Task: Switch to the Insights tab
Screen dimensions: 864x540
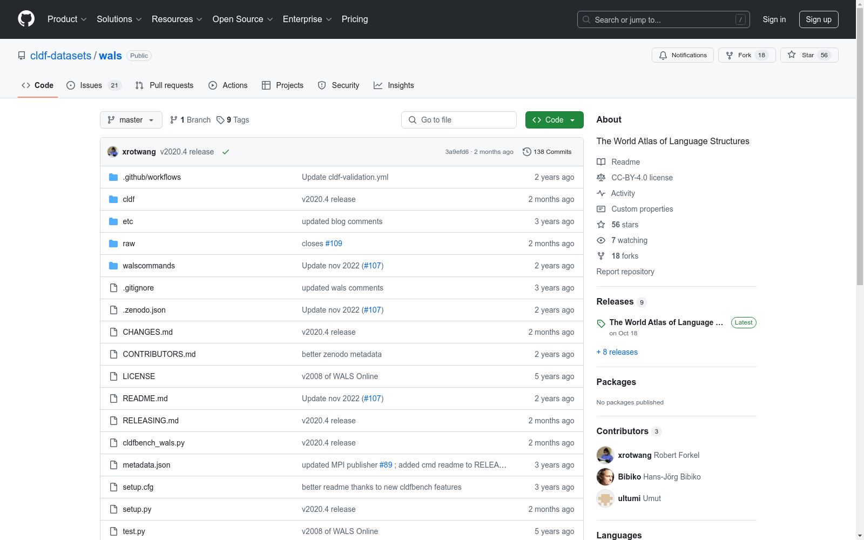Action: coord(394,85)
